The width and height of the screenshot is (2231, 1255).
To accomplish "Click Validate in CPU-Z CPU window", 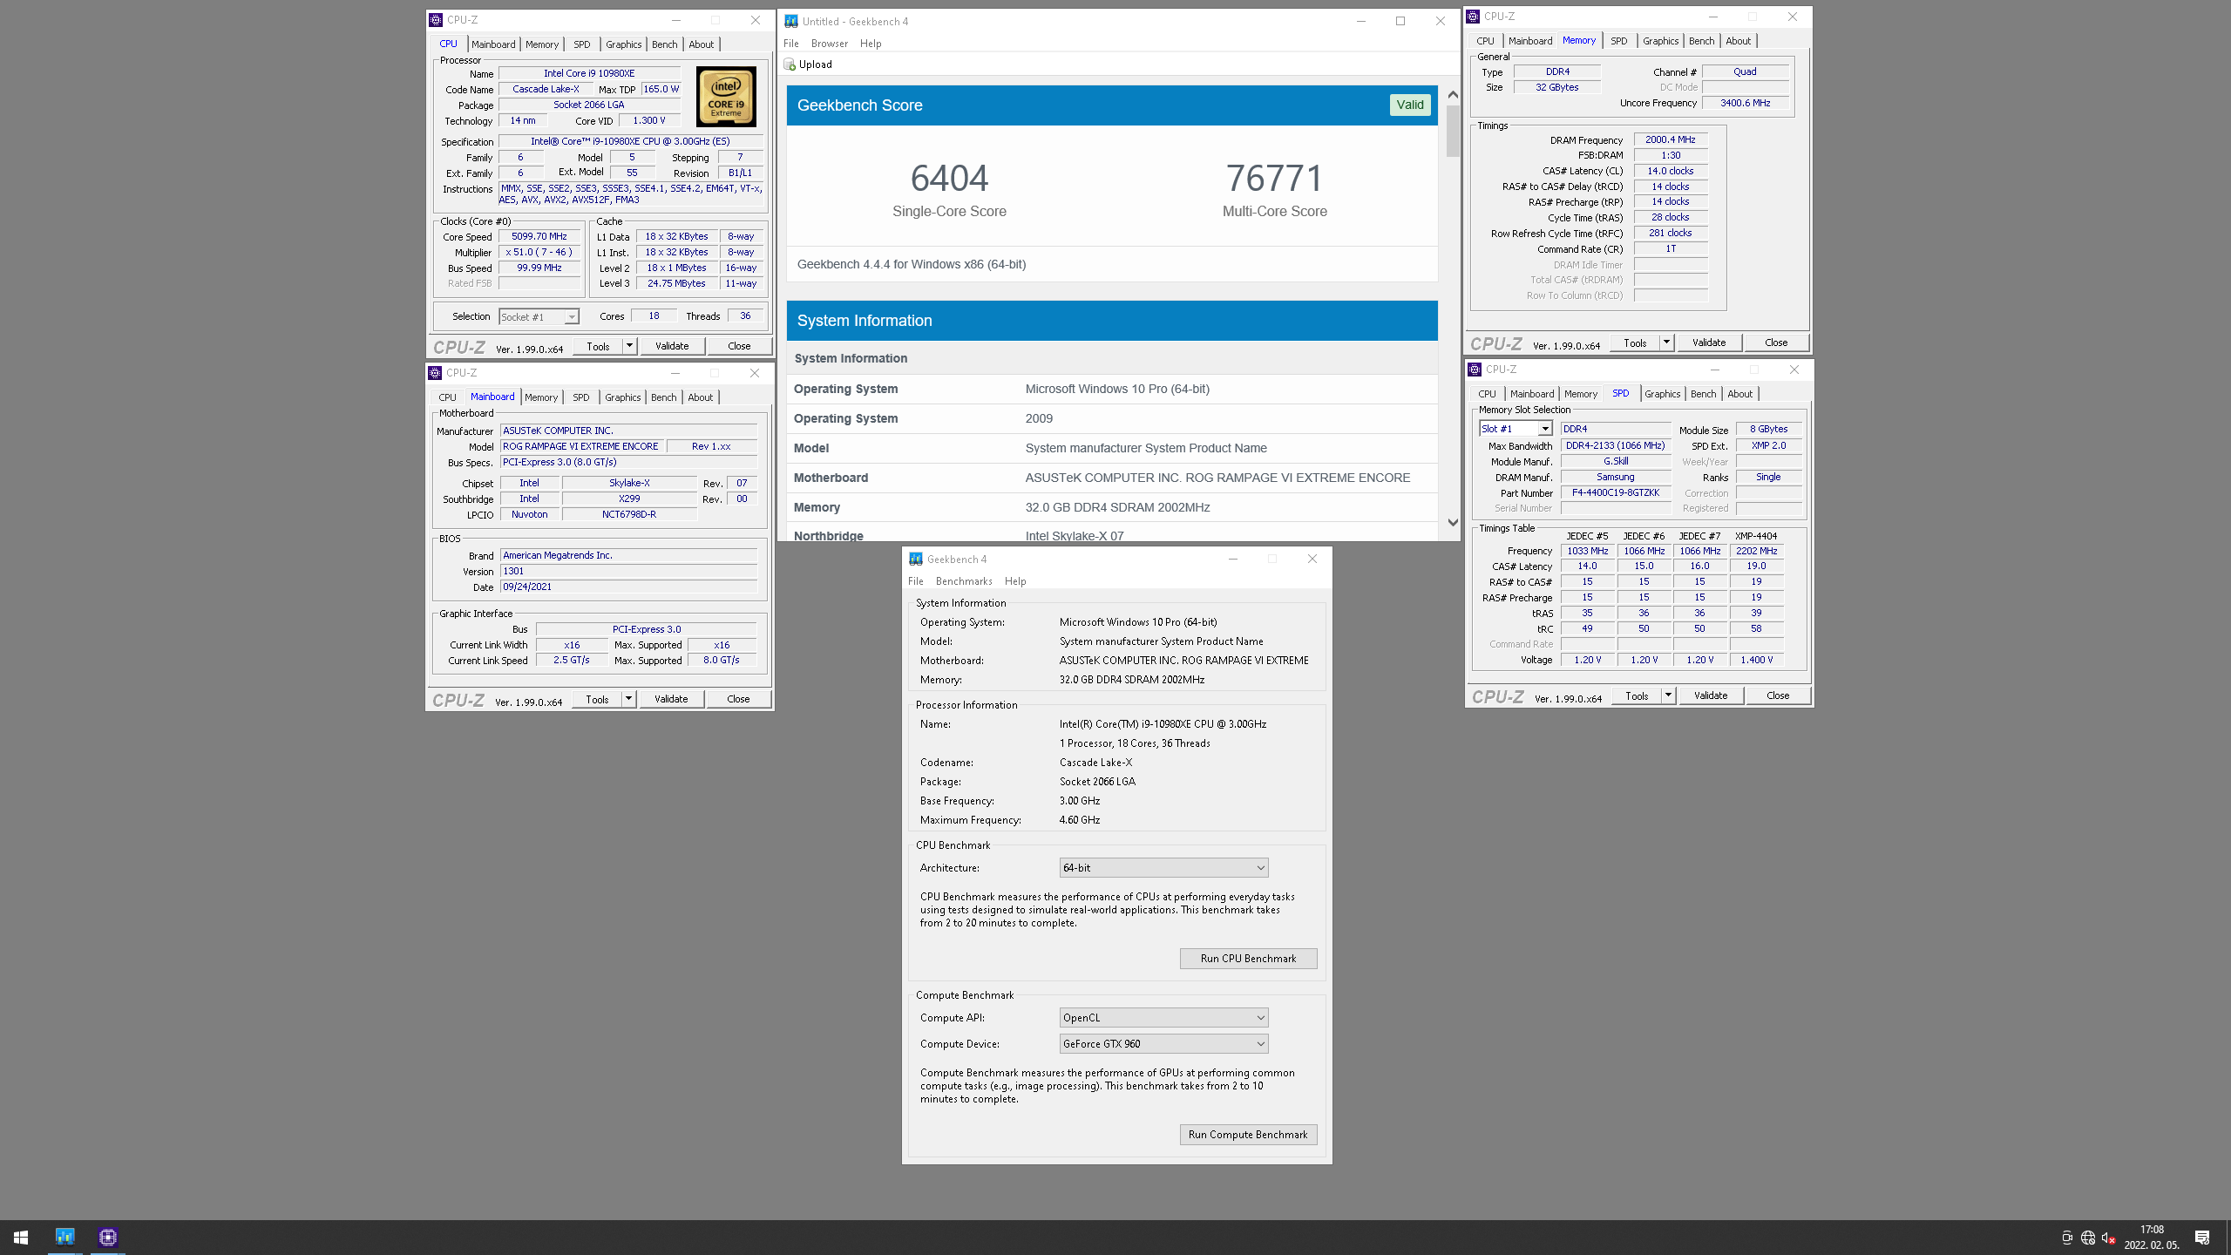I will [672, 346].
